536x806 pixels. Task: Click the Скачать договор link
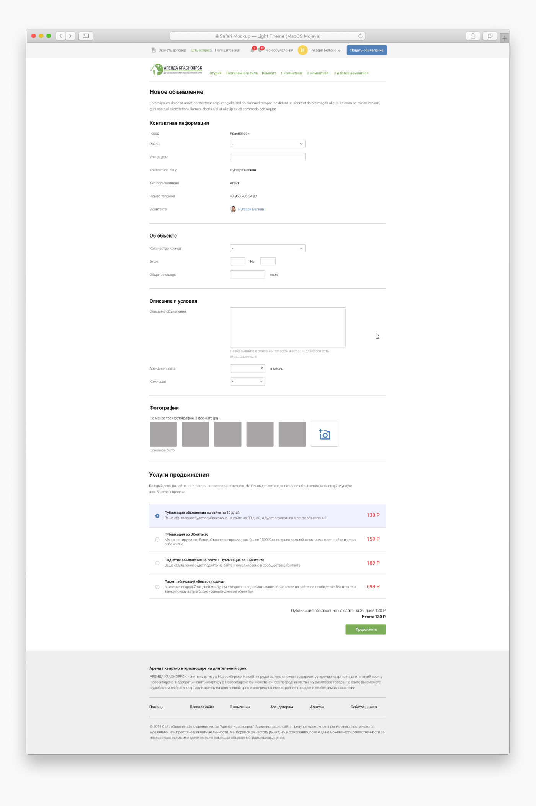click(x=172, y=50)
